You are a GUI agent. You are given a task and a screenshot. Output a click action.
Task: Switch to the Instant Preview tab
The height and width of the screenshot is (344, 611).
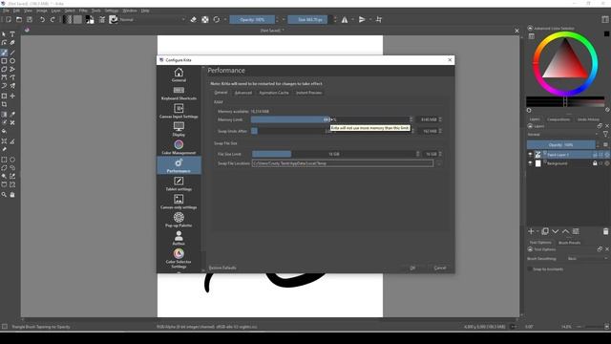click(x=309, y=93)
